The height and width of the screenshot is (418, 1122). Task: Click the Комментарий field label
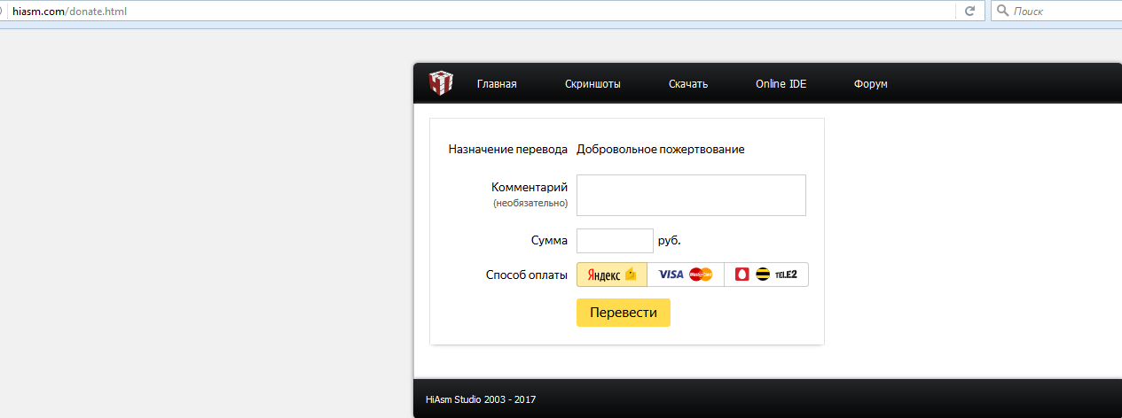529,187
